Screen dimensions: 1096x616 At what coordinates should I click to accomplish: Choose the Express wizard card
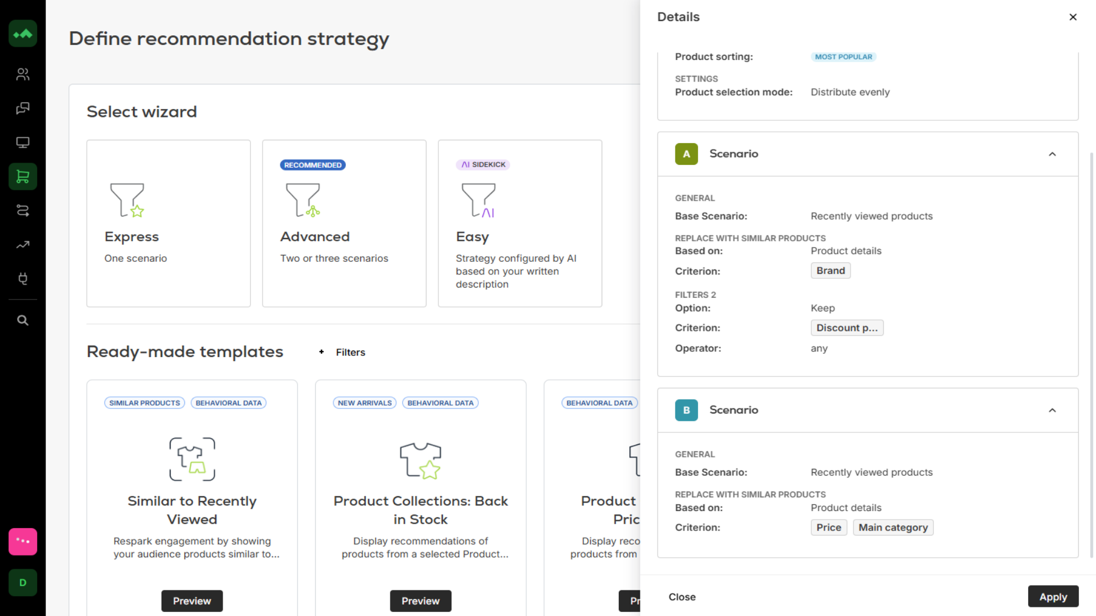[x=168, y=224]
